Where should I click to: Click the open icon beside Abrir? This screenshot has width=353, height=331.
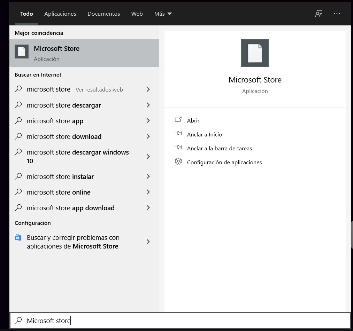point(178,120)
